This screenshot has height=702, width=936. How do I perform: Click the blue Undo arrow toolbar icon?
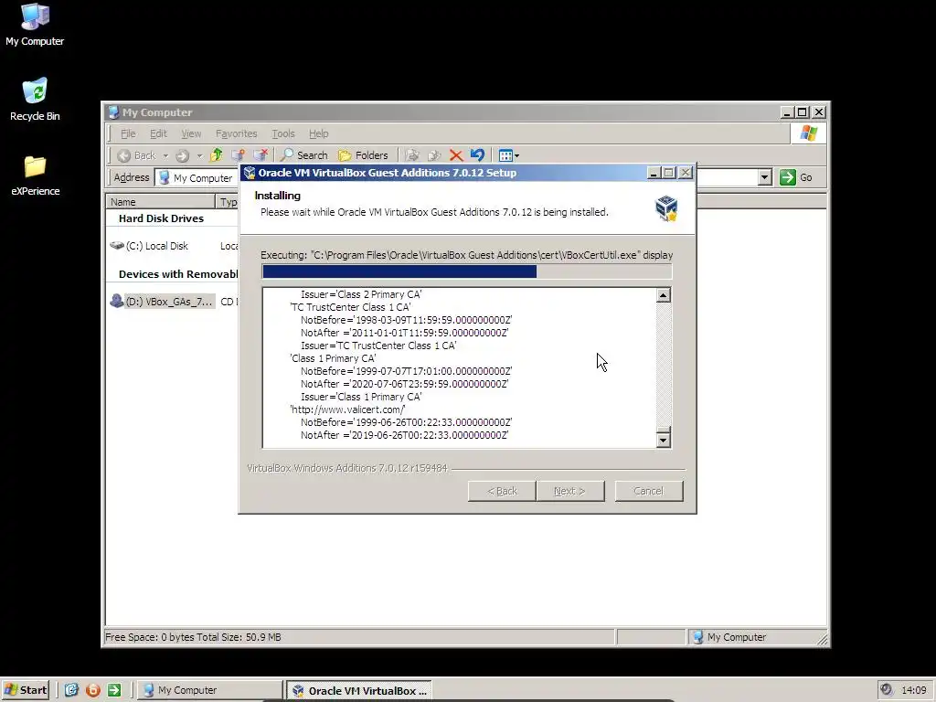pyautogui.click(x=477, y=155)
